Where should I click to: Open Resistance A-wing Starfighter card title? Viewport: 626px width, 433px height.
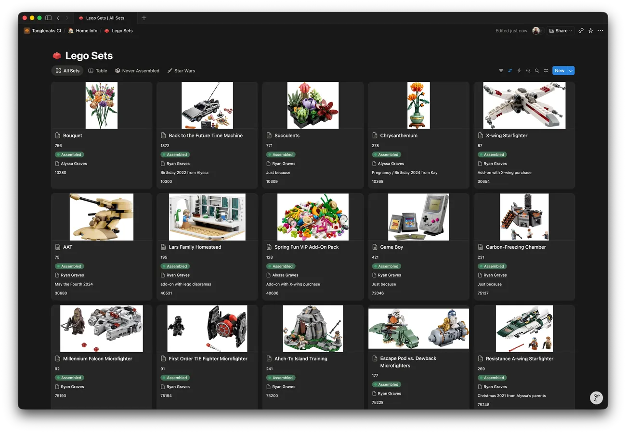[520, 359]
